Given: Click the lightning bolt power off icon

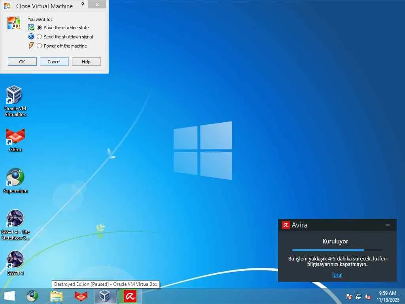Looking at the screenshot, I should coord(31,46).
